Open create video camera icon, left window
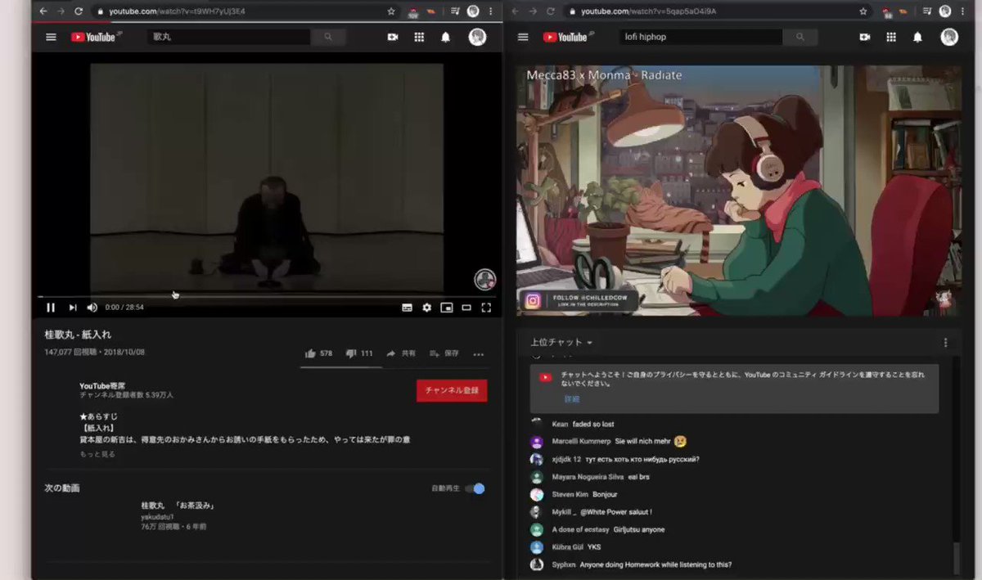 (393, 37)
